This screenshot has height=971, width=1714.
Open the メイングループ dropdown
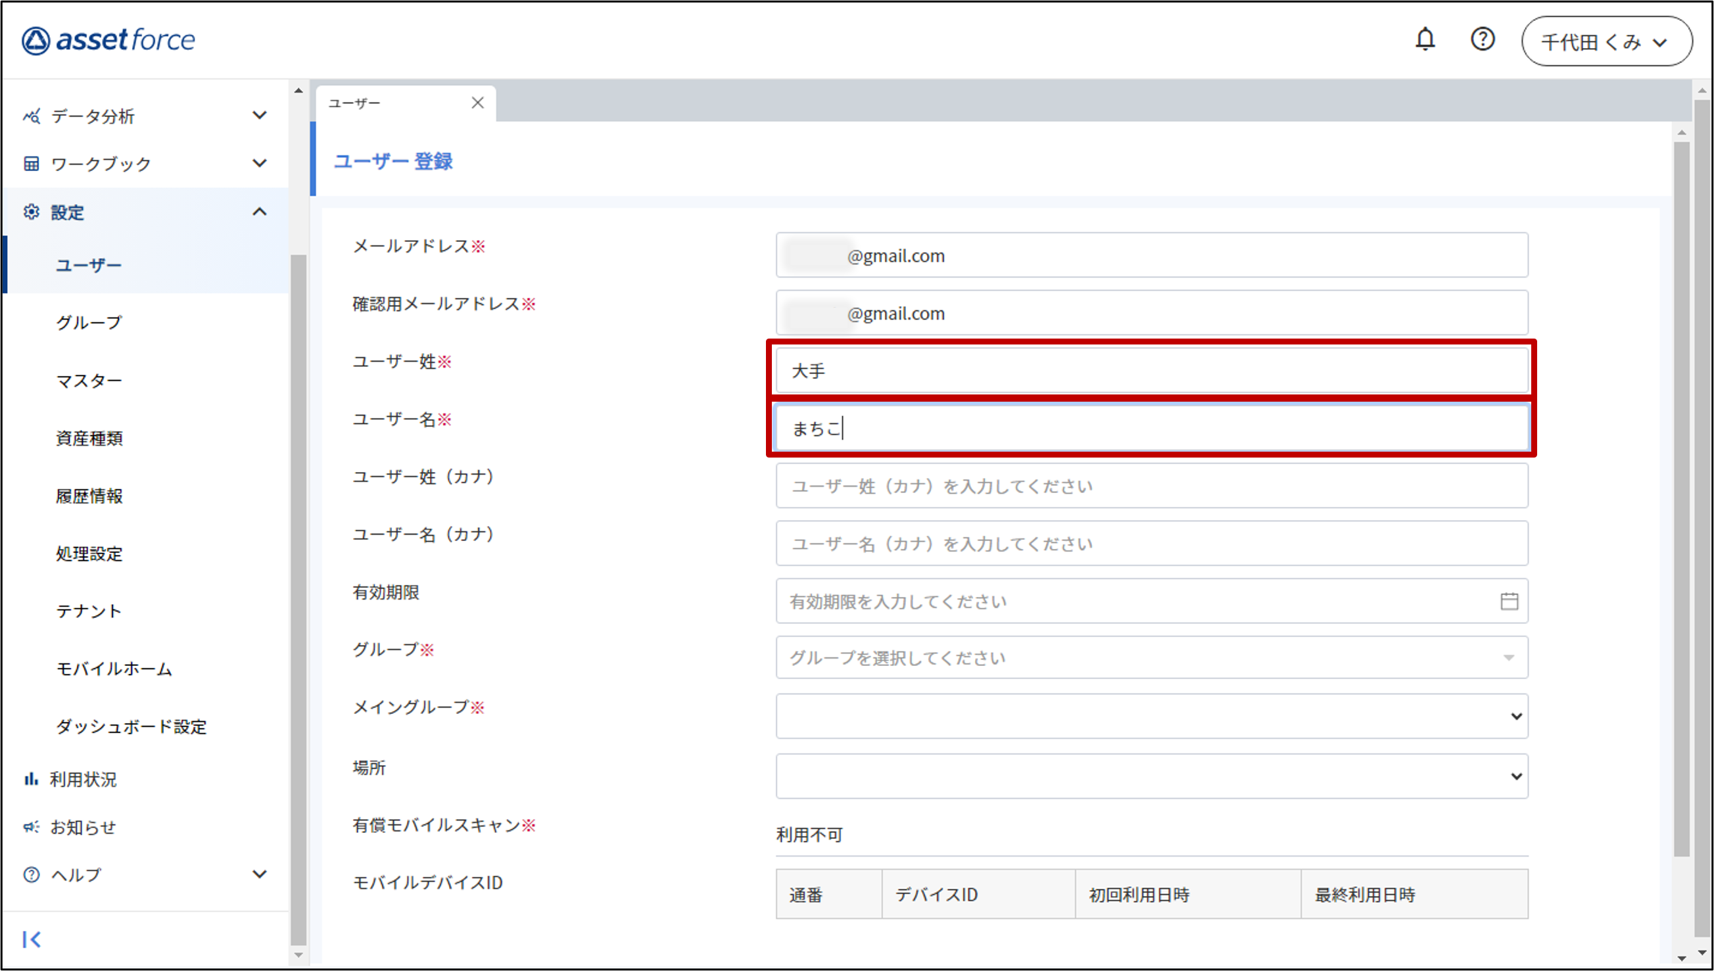(1151, 715)
